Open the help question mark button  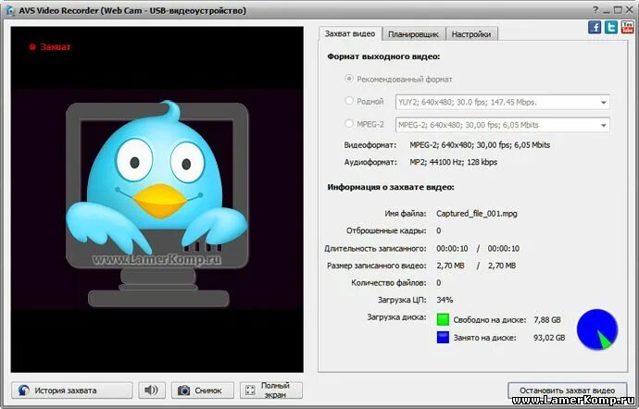595,10
